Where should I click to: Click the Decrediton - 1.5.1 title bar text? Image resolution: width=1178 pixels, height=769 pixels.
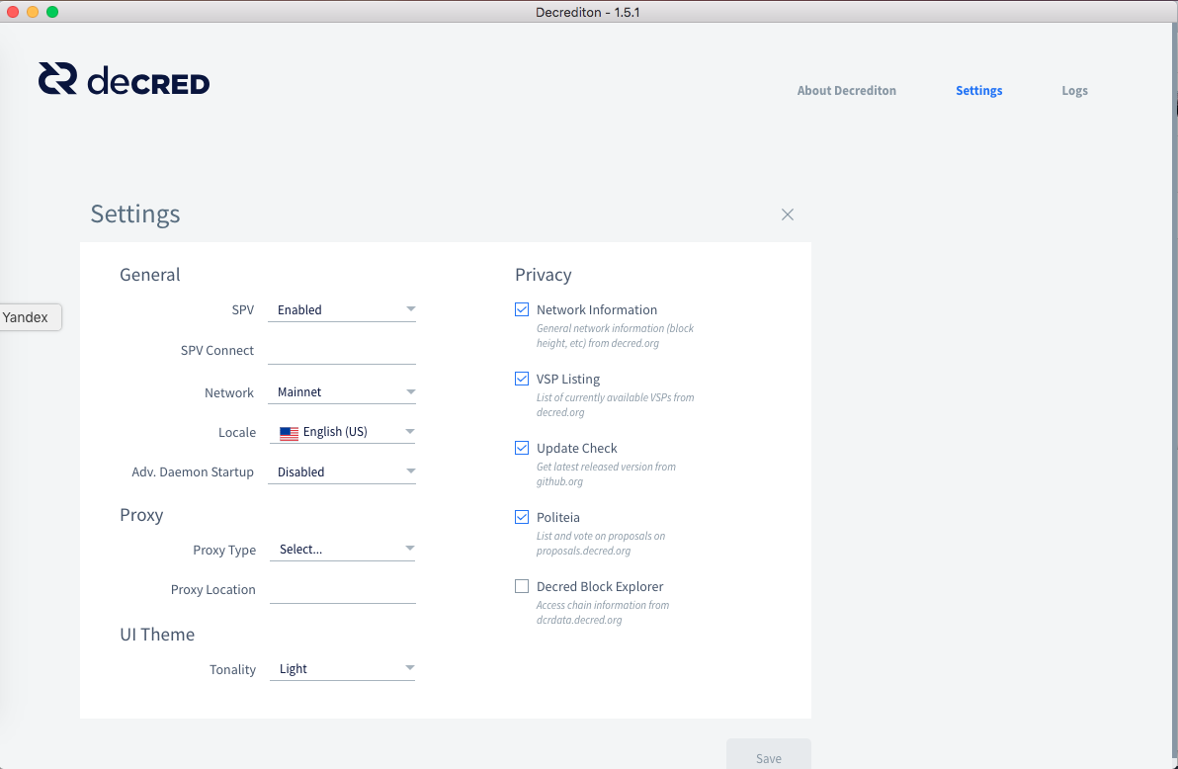tap(587, 12)
